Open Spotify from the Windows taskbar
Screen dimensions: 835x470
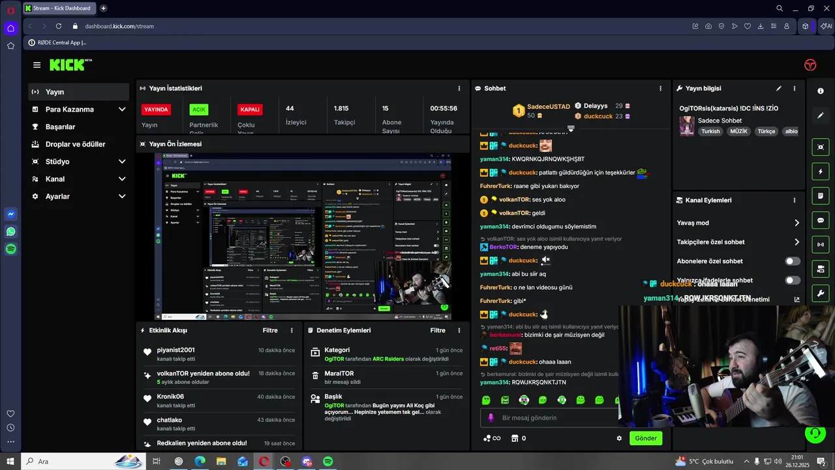click(x=328, y=462)
